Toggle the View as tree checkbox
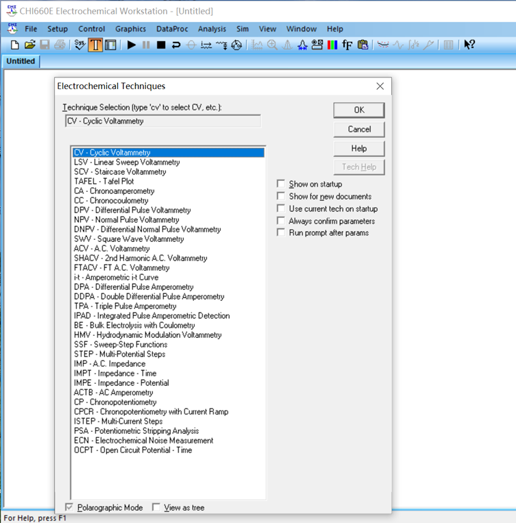 pos(156,507)
